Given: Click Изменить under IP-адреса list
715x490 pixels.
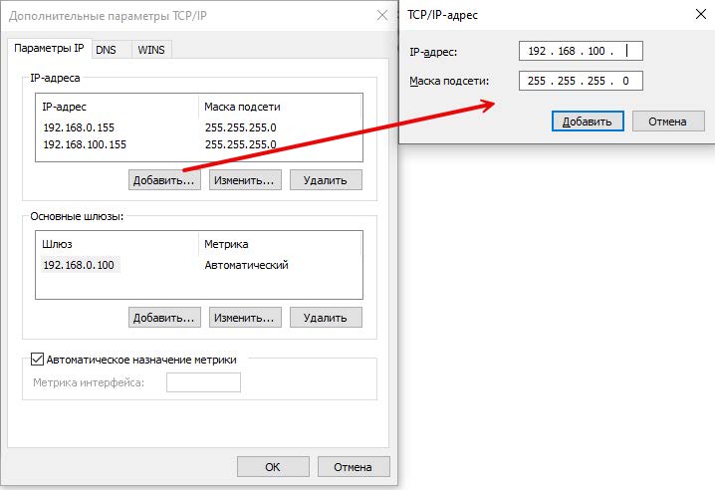Looking at the screenshot, I should pyautogui.click(x=245, y=180).
